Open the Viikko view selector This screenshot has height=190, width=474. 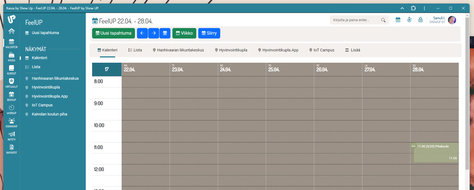184,33
